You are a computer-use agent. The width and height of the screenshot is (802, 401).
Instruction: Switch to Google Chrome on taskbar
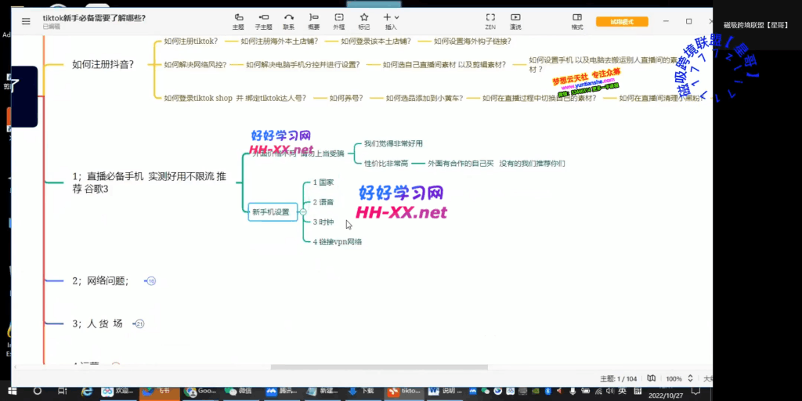click(200, 391)
